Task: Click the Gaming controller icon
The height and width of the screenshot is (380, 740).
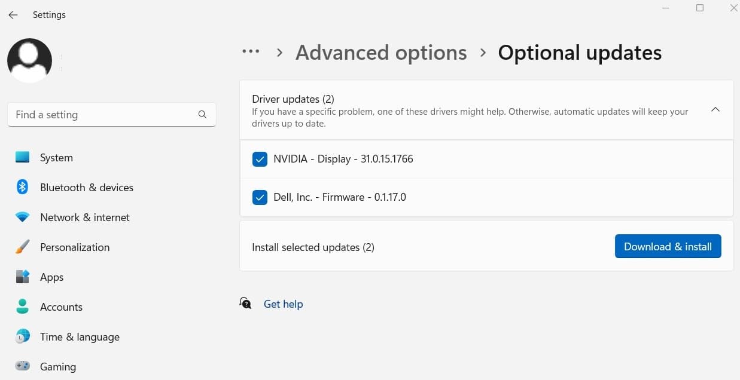Action: [22, 366]
